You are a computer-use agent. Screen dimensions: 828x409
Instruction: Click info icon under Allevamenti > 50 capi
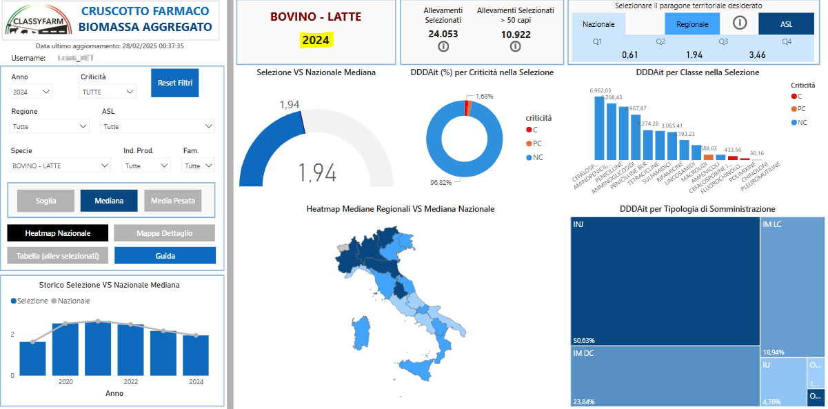515,47
